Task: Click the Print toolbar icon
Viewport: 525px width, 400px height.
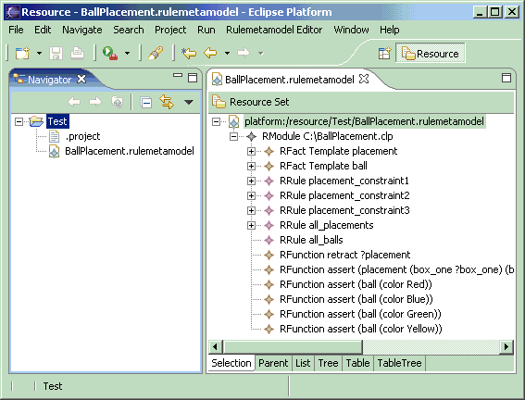Action: coord(77,53)
